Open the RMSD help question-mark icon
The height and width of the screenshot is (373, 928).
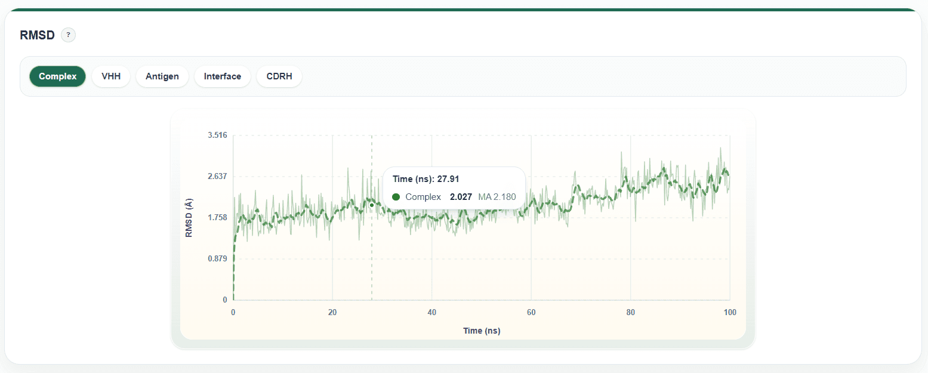(x=68, y=35)
